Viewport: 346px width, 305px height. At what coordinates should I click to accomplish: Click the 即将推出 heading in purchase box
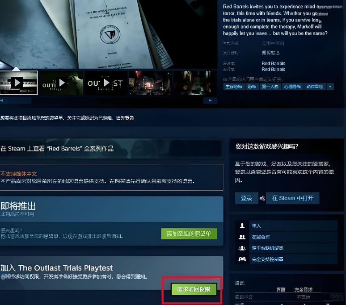[x=18, y=206]
